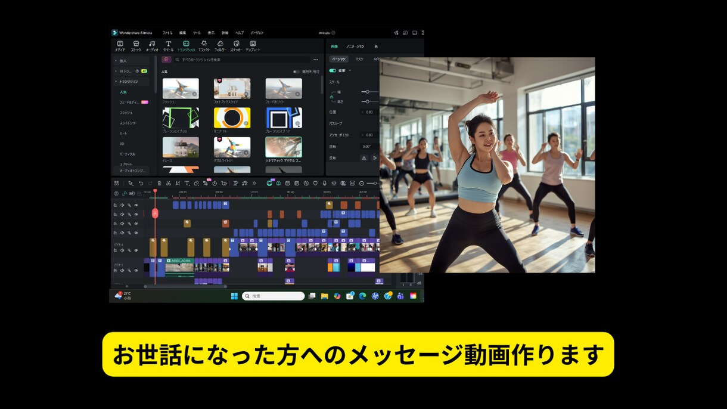727x409 pixels.
Task: Select the トランジション tab
Action: 186,46
